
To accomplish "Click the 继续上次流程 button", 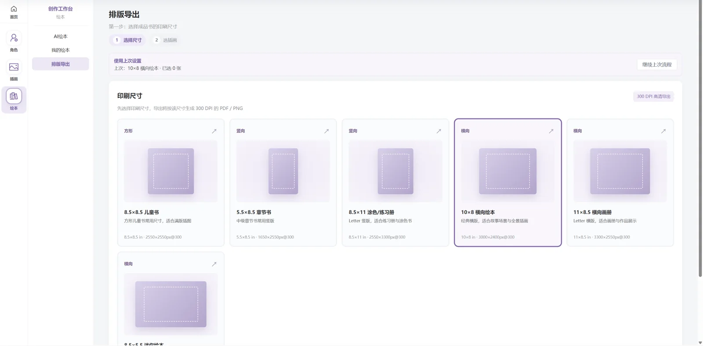I will (657, 64).
